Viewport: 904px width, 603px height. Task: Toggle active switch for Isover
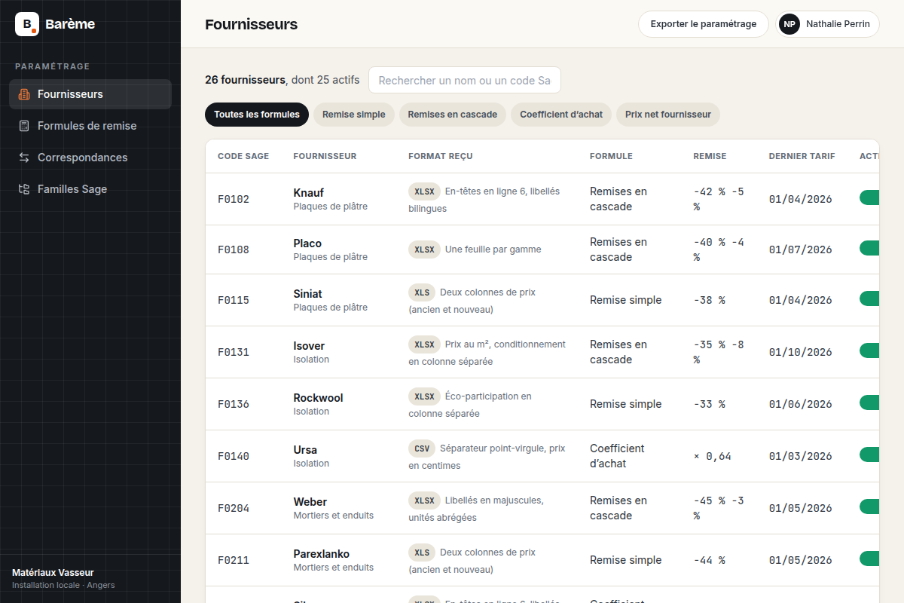point(869,351)
